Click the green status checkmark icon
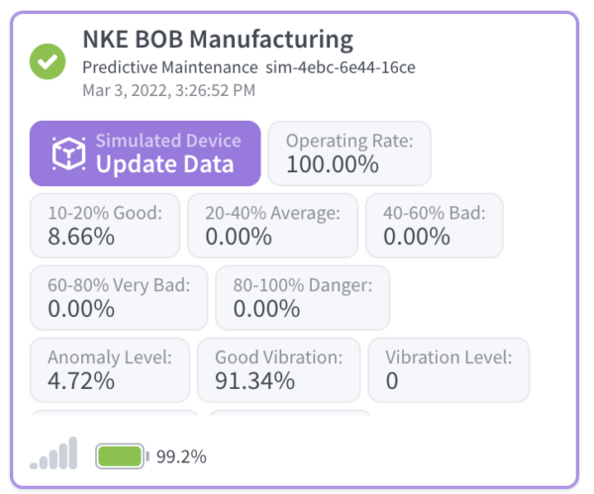This screenshot has height=494, width=594. pyautogui.click(x=46, y=62)
